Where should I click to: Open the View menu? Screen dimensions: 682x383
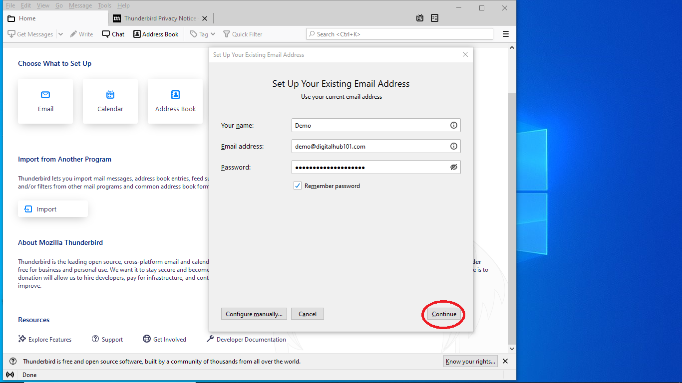coord(43,5)
